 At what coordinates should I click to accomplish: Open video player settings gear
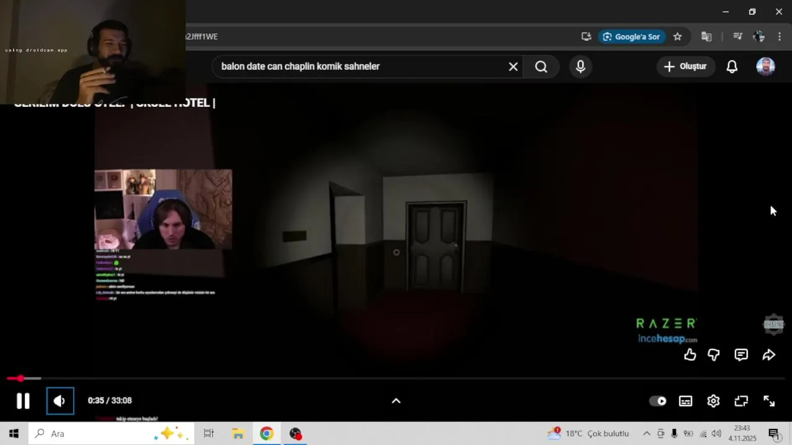[713, 401]
